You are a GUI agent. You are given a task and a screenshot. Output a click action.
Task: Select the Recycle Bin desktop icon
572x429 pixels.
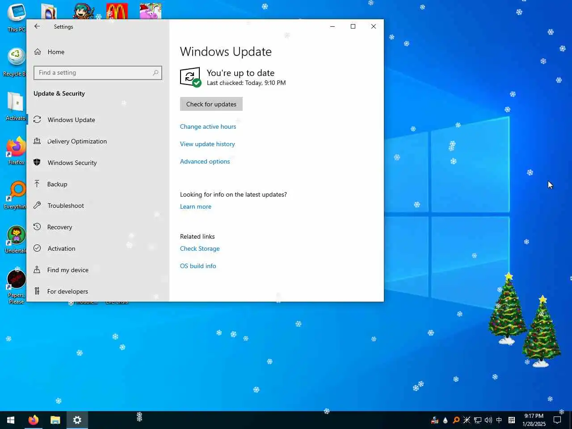click(16, 62)
